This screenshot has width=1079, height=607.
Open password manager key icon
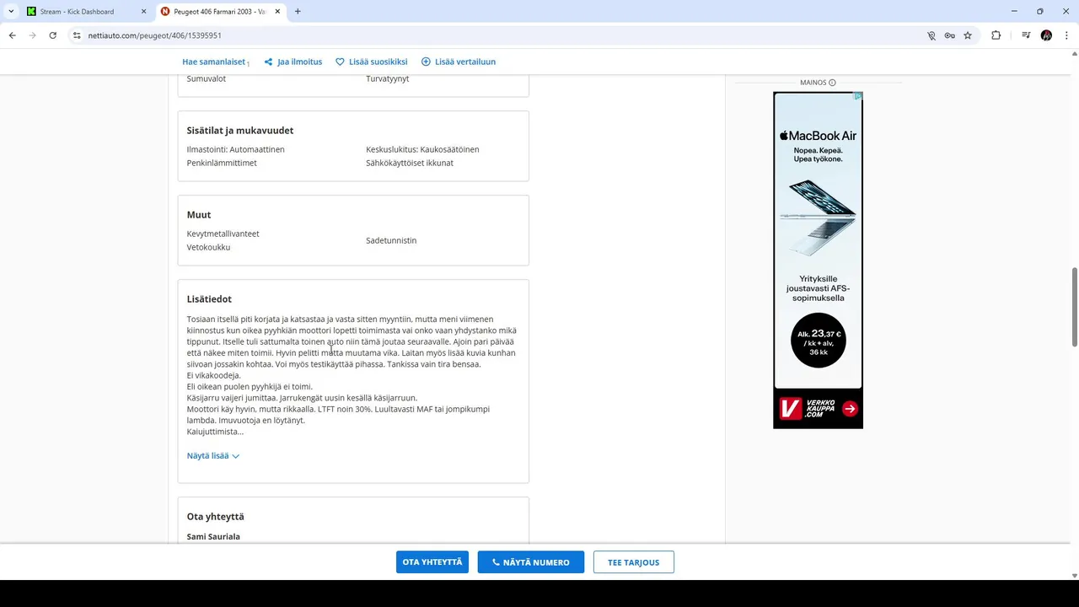[949, 35]
